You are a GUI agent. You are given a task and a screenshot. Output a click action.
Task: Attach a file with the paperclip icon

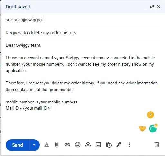point(57,145)
